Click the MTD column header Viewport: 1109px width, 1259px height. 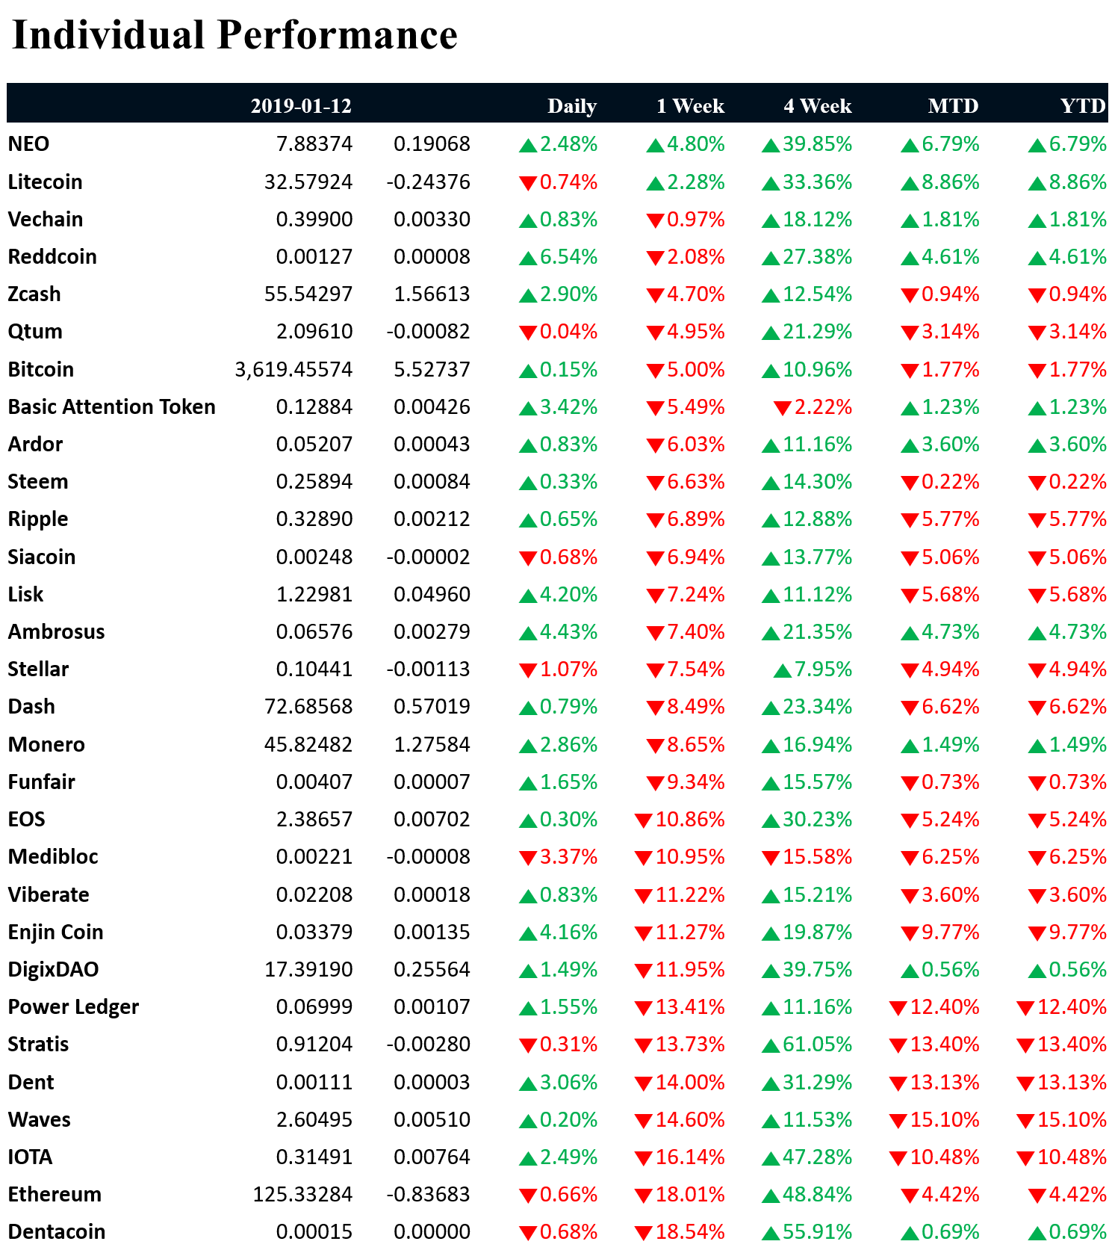(x=953, y=106)
